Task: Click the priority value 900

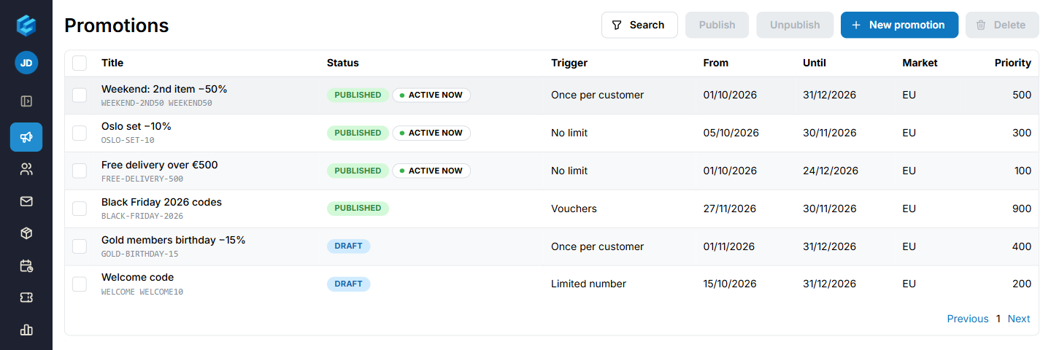Action: [x=1022, y=209]
